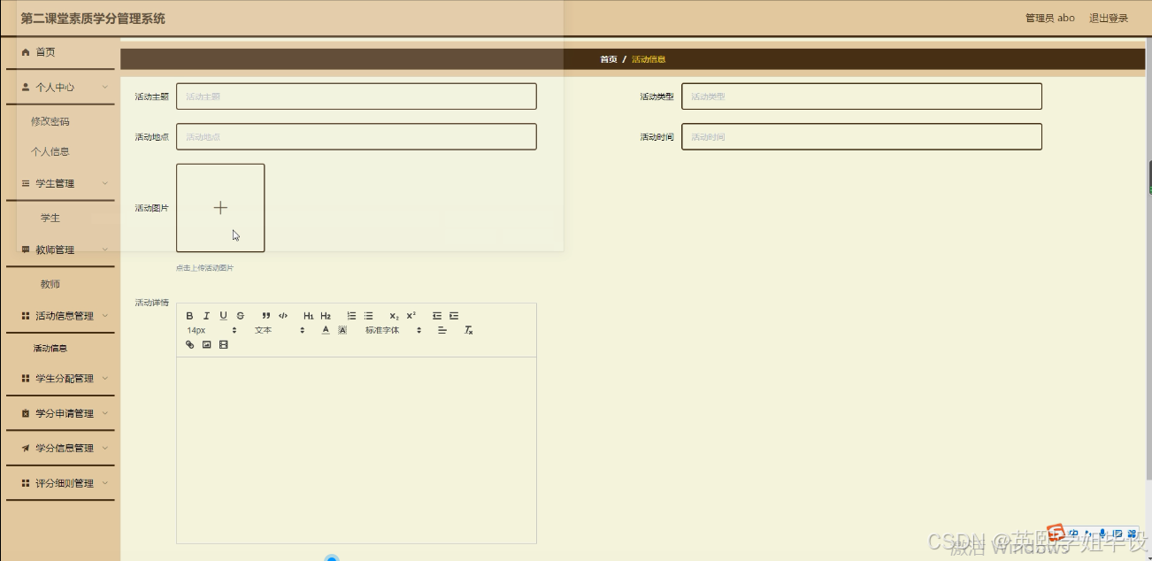Screen dimensions: 1152x561
Task: Apply Heading 1 (H1) style
Action: 309,316
